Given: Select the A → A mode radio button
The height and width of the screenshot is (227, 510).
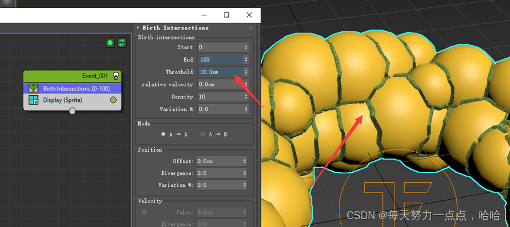Looking at the screenshot, I should (163, 134).
